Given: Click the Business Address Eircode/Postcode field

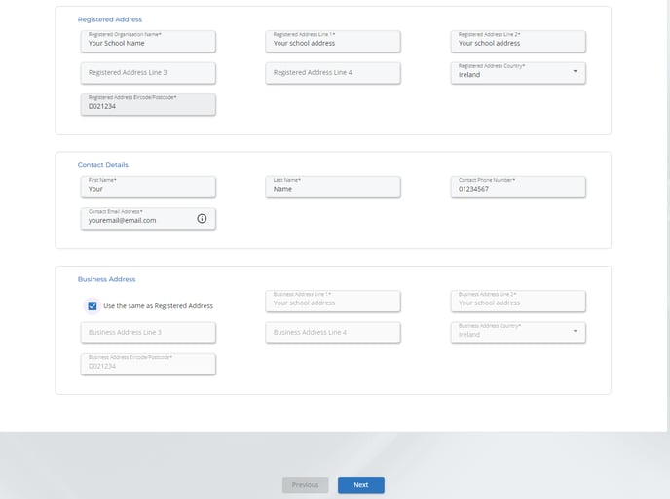Looking at the screenshot, I should [x=148, y=364].
